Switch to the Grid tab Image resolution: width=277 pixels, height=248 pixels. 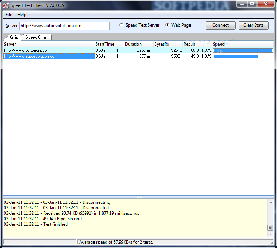click(x=14, y=37)
